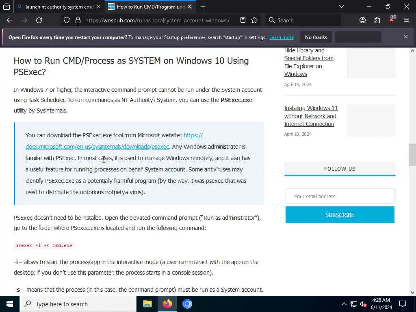Dismiss the Firefox startup notification bar
Viewport: 416px width, 312px height.
click(x=406, y=37)
